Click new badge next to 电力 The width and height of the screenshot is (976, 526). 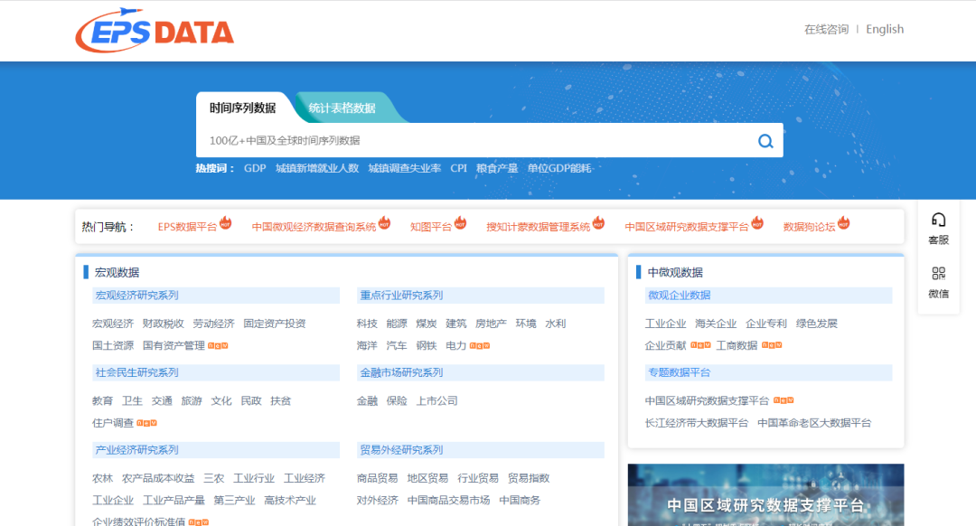(480, 346)
